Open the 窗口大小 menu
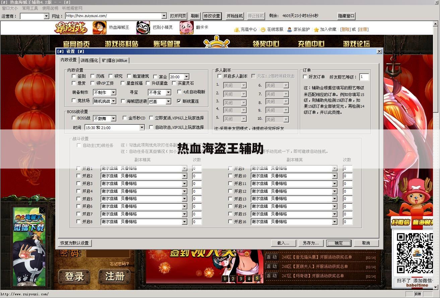The height and width of the screenshot is (298, 440). click(x=10, y=8)
